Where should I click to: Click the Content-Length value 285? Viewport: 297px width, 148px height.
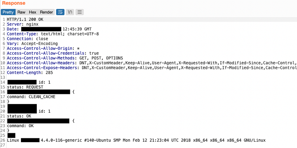pyautogui.click(x=49, y=73)
